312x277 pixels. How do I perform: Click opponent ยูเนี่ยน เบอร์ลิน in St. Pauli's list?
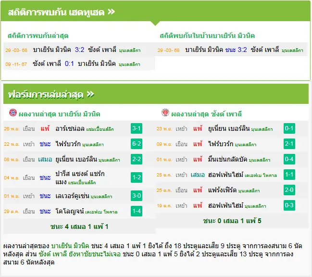(229, 129)
